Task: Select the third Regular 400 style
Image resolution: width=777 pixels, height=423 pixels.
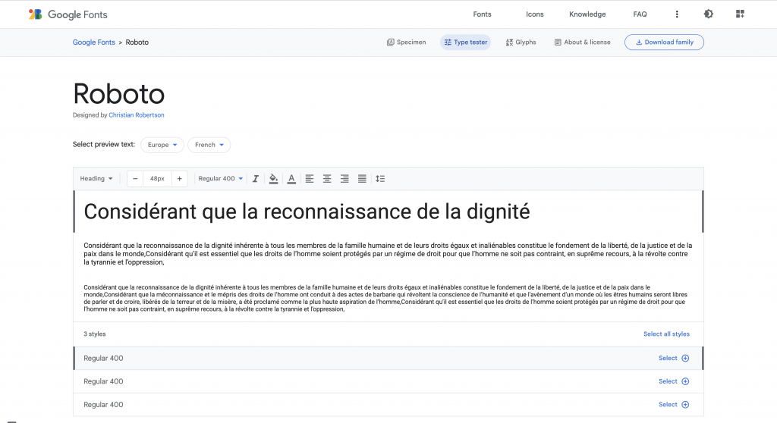Action: (674, 405)
